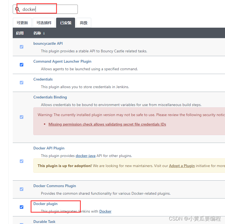The height and width of the screenshot is (224, 225).
Task: Focus the plugin search field containing docker
Action: (45, 9)
